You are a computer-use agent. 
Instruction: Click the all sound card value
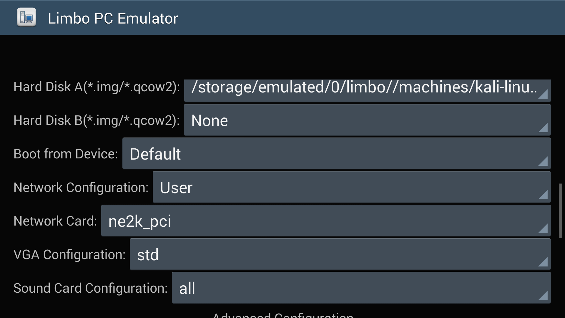(x=187, y=288)
